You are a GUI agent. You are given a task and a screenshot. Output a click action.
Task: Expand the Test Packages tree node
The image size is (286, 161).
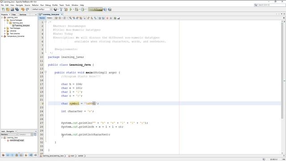[x=5, y=28]
